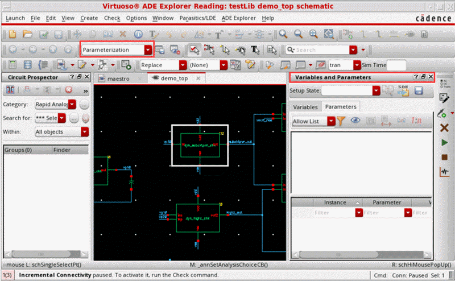The image size is (455, 281).
Task: Click the 1:n ratio icon
Action: pos(416,121)
